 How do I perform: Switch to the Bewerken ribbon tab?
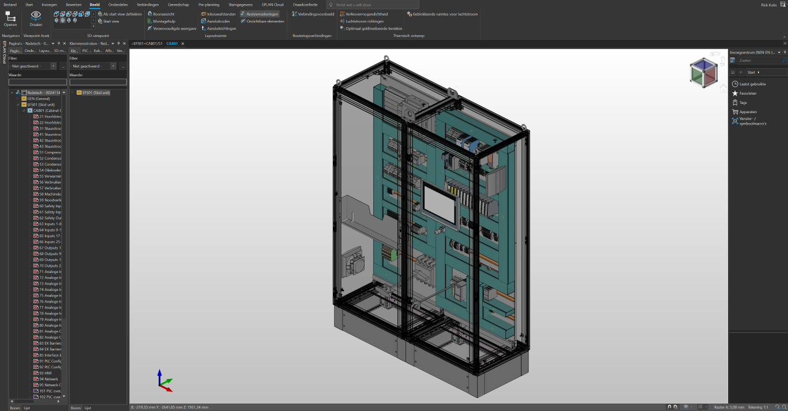tap(74, 4)
